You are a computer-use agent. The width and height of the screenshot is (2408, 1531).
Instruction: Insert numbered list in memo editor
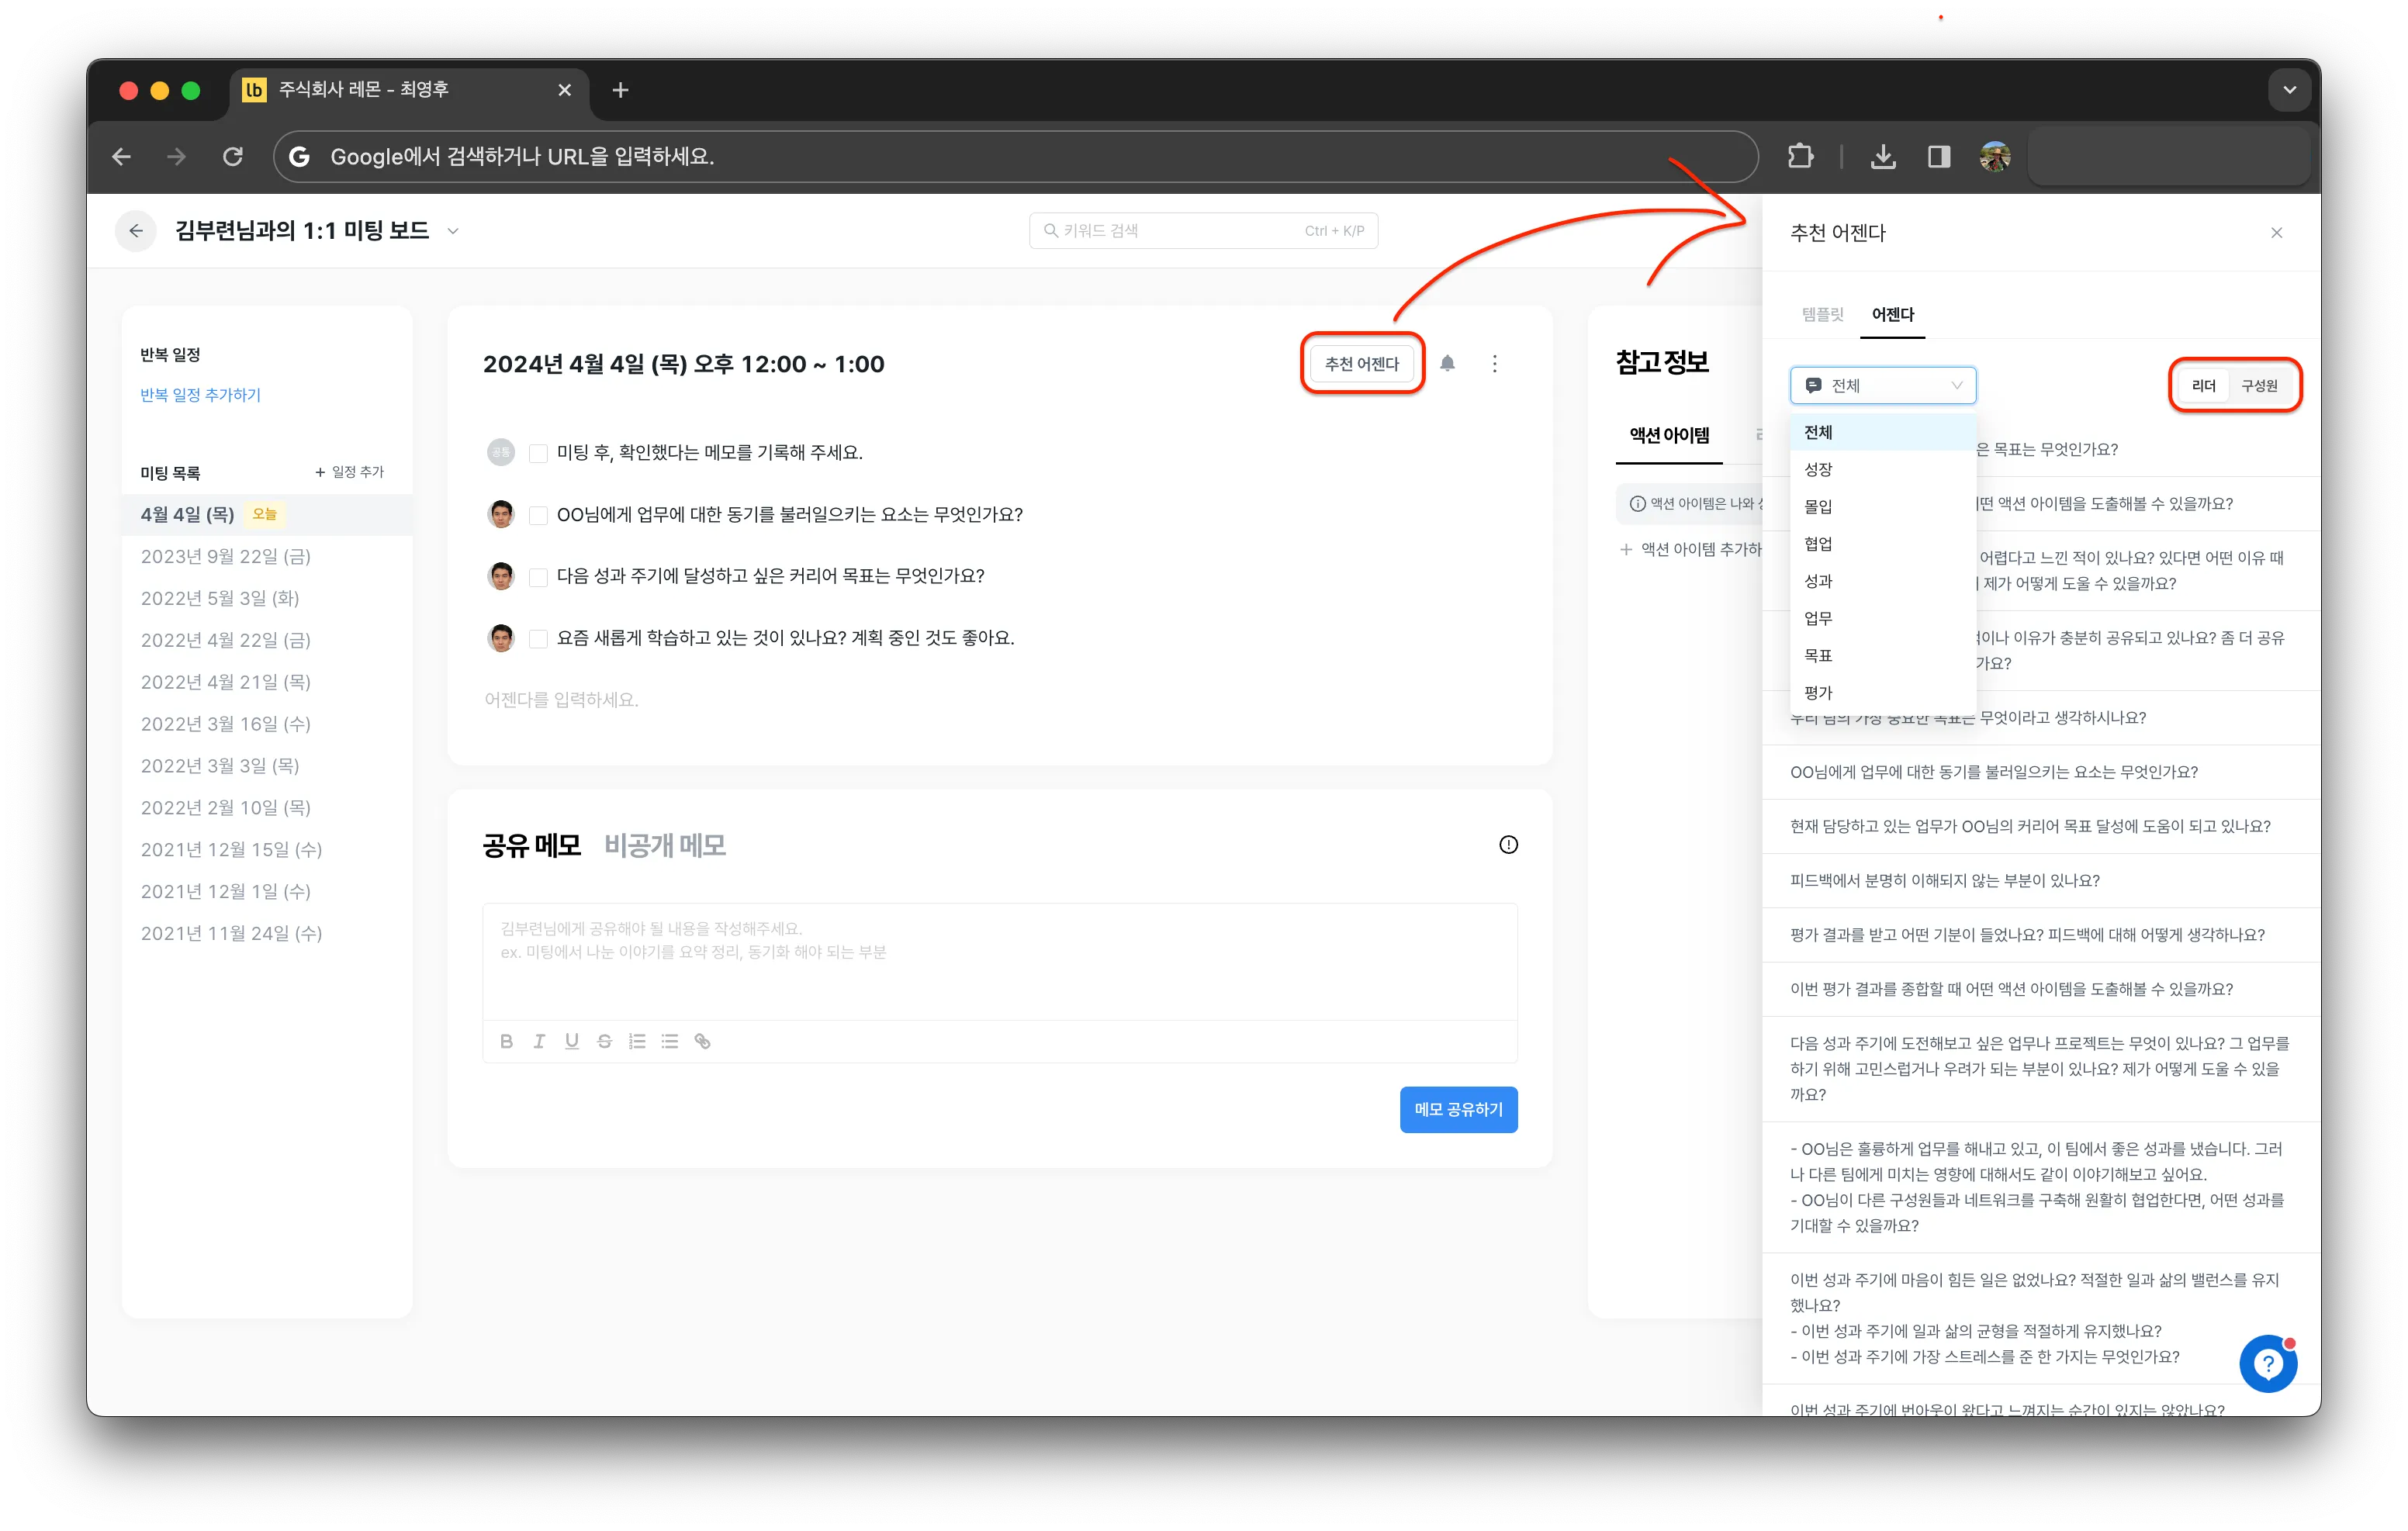637,1041
